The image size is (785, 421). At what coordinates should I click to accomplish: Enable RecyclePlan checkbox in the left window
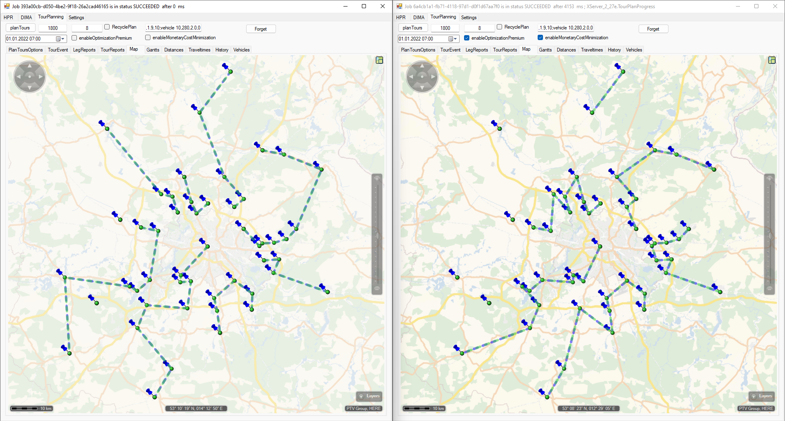(x=107, y=27)
